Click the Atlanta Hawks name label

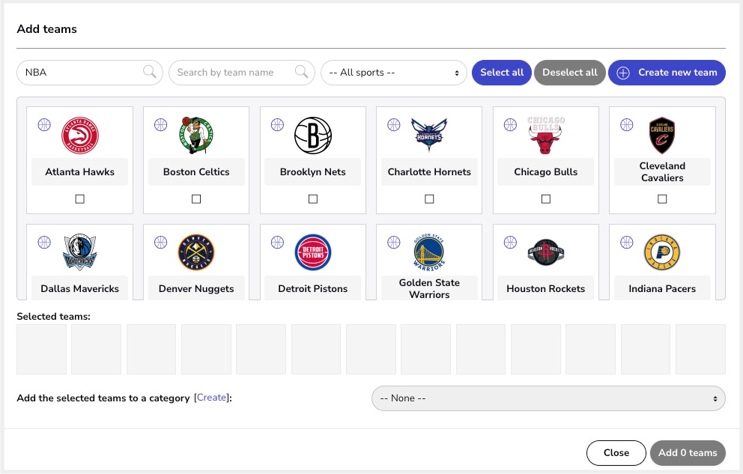[x=79, y=172]
